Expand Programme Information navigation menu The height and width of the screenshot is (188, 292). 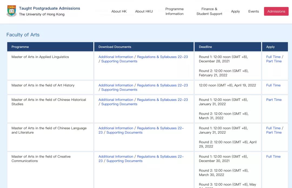(174, 11)
